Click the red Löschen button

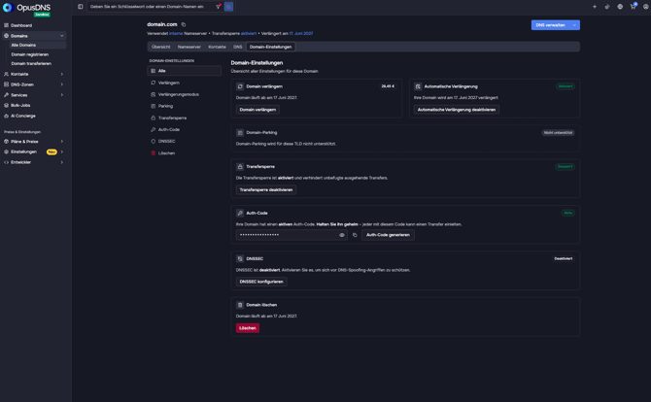[x=248, y=328]
